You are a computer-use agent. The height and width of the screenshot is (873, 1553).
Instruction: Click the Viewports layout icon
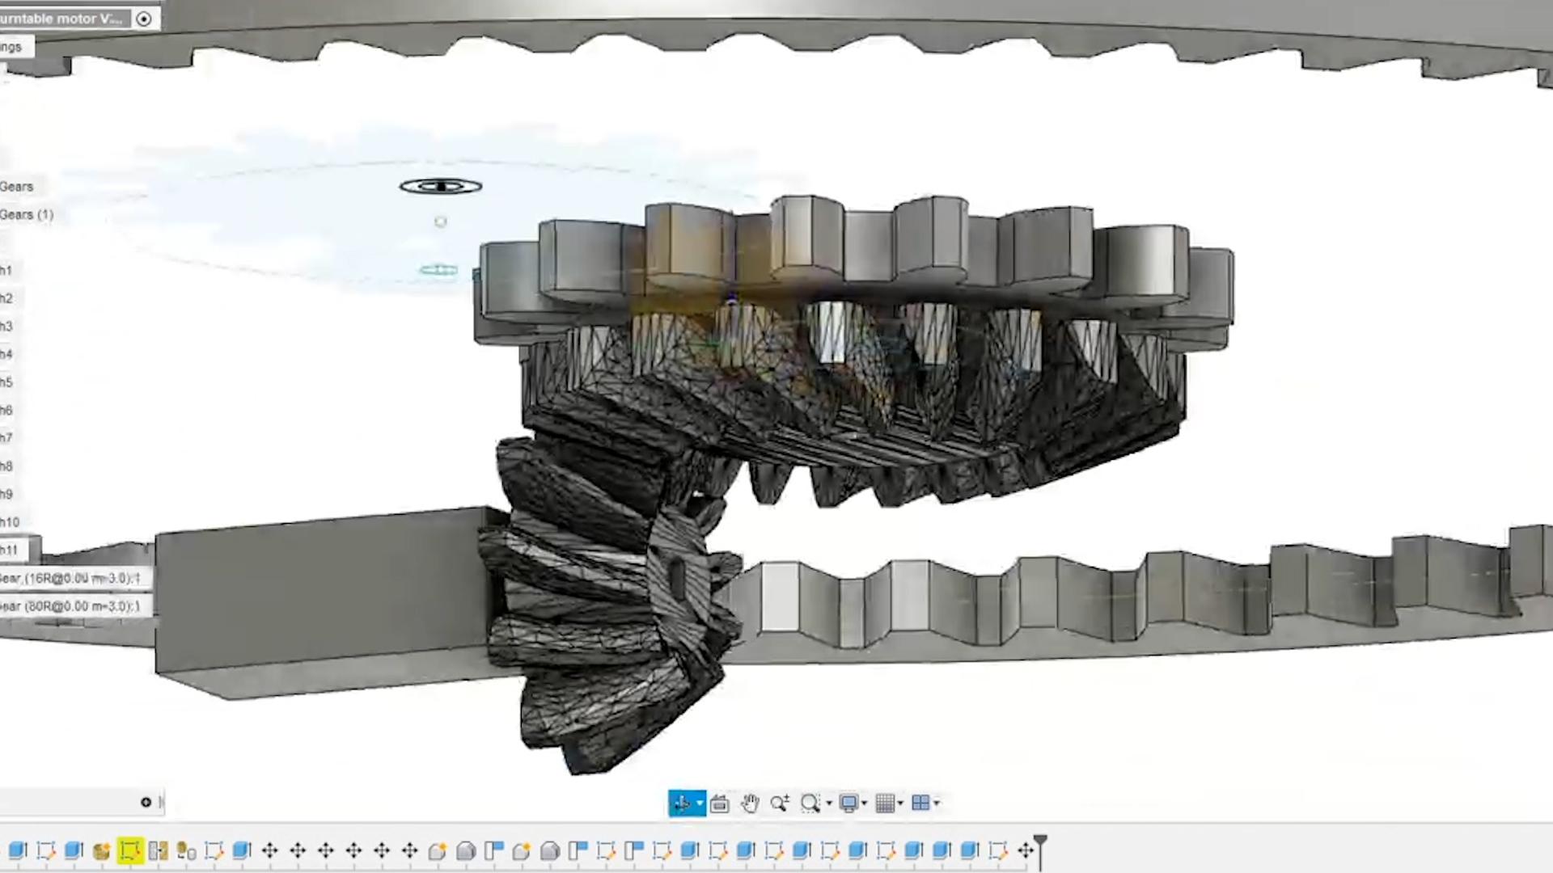point(920,803)
